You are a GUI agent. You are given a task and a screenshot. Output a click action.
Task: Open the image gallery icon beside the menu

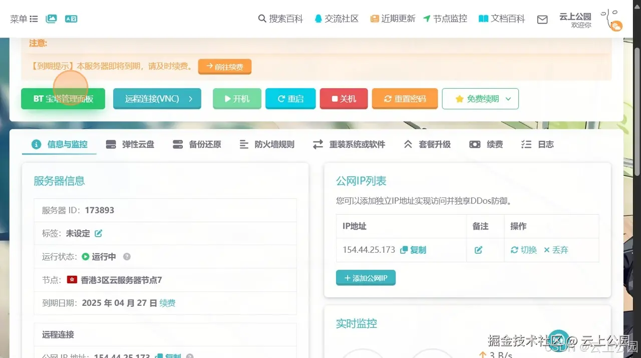point(51,19)
